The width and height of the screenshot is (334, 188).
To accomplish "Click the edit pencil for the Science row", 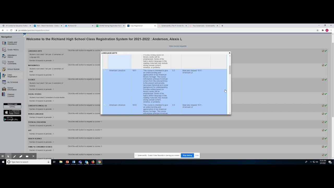I will [x=323, y=80].
